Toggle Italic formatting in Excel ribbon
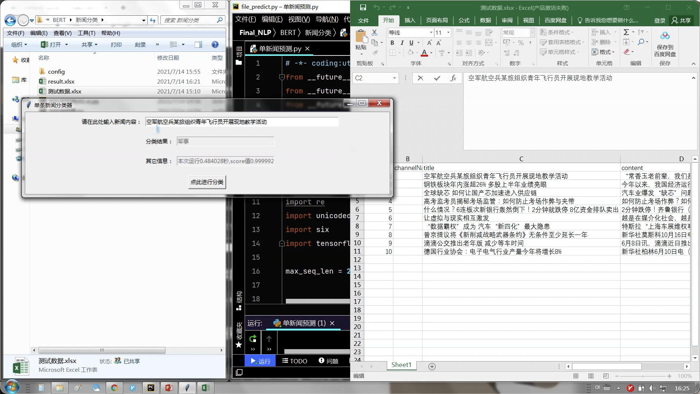Image resolution: width=700 pixels, height=394 pixels. pos(402,43)
